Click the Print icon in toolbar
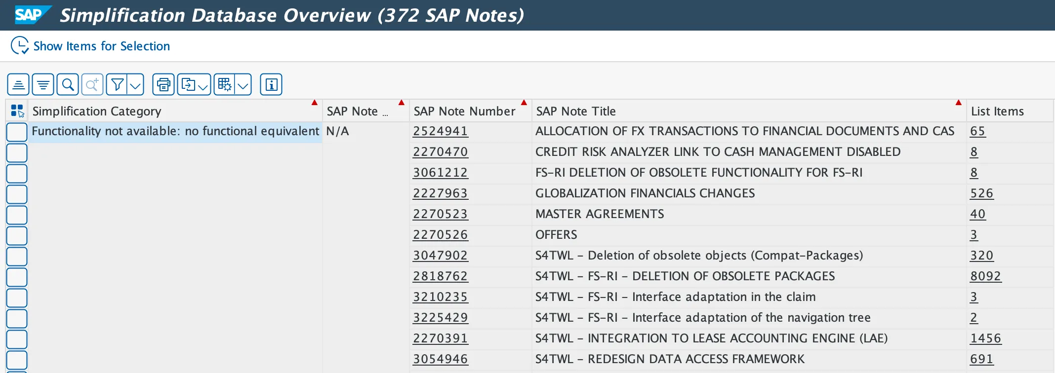The image size is (1055, 373). (163, 85)
